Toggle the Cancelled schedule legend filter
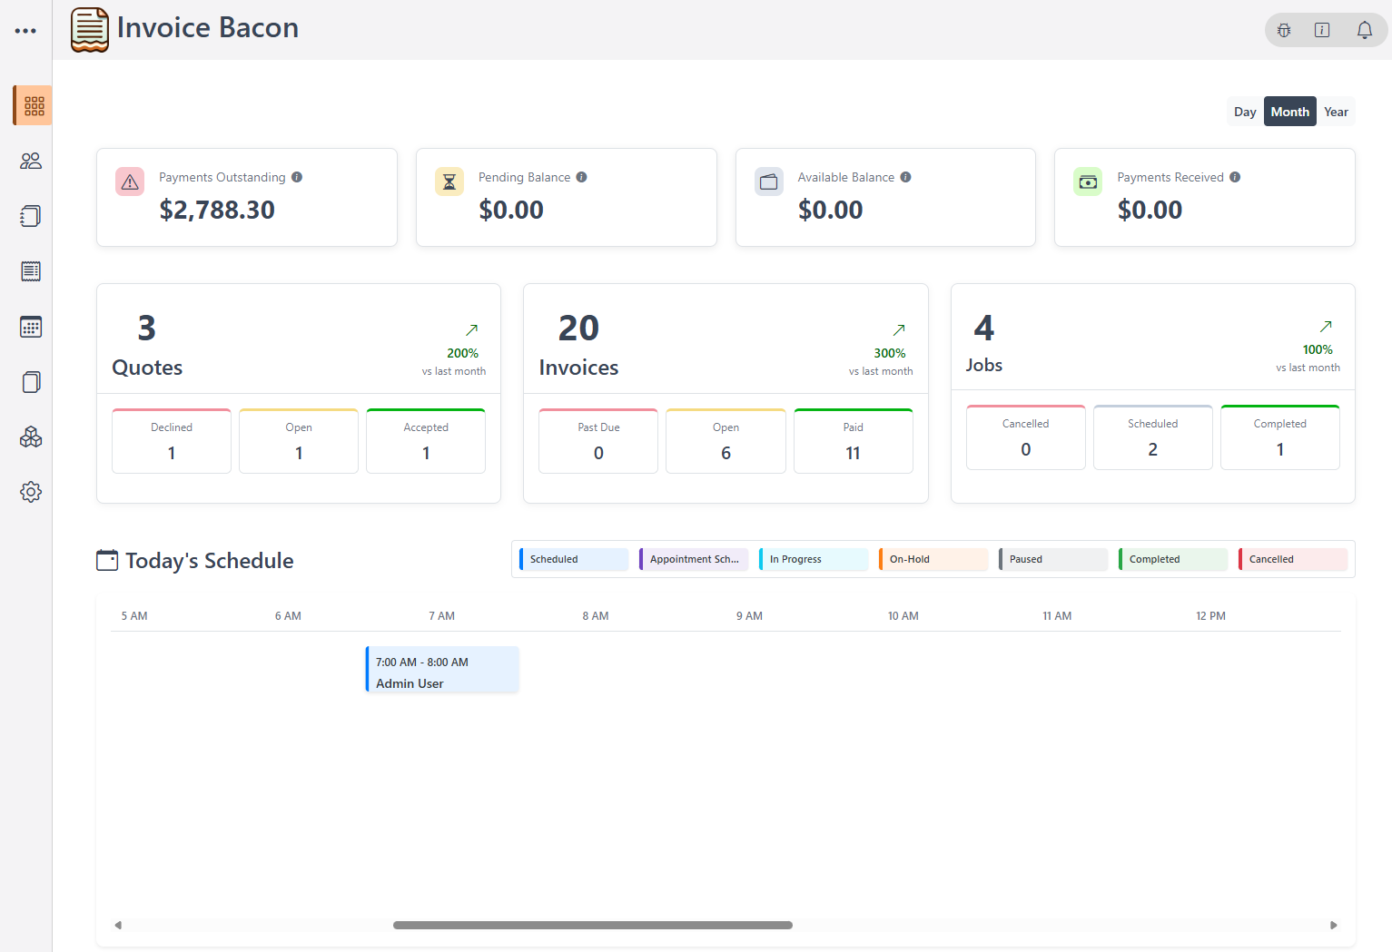Viewport: 1392px width, 952px height. point(1293,559)
